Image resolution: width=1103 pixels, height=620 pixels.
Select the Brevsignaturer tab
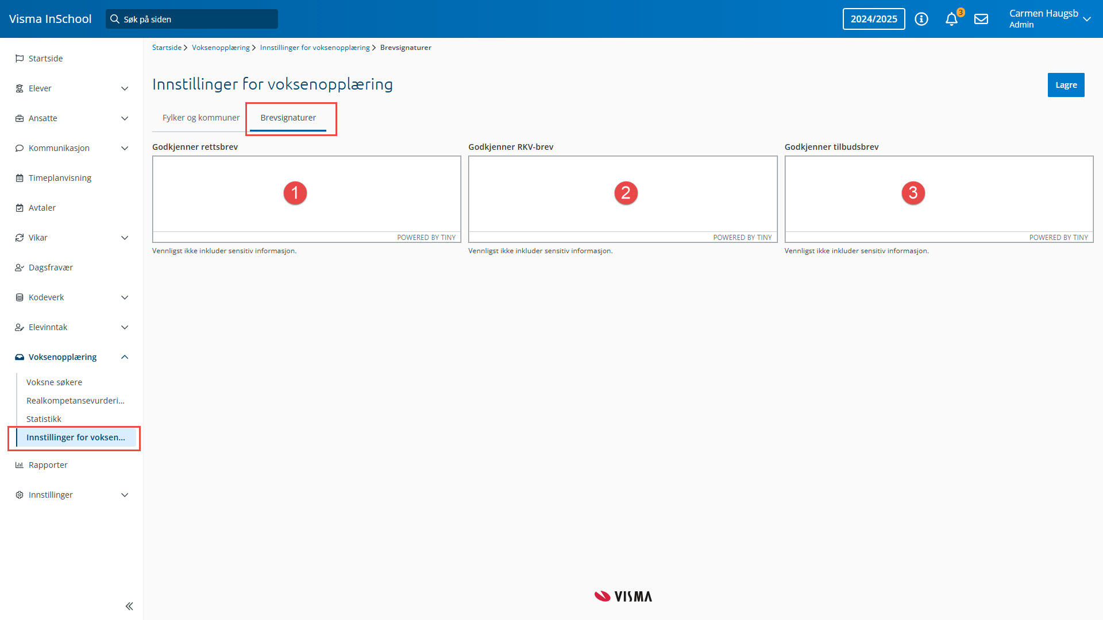coord(288,118)
